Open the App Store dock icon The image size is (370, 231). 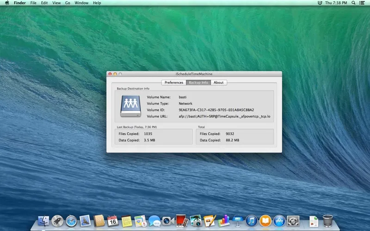tap(279, 221)
